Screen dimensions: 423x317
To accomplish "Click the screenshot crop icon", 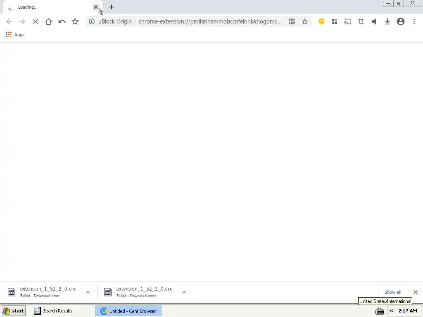I will 361,21.
